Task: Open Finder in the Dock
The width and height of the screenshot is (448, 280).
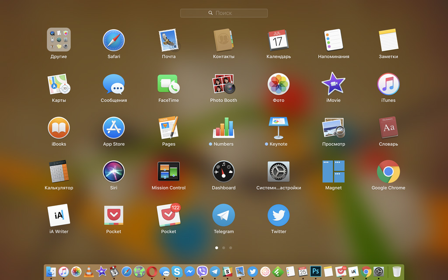Action: pos(51,271)
